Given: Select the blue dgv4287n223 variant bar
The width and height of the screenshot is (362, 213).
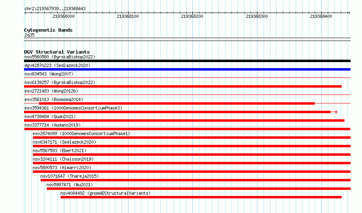Looking at the screenshot, I should pyautogui.click(x=187, y=69).
